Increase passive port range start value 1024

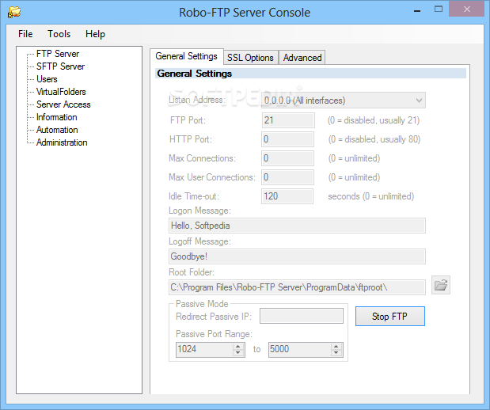tap(238, 346)
